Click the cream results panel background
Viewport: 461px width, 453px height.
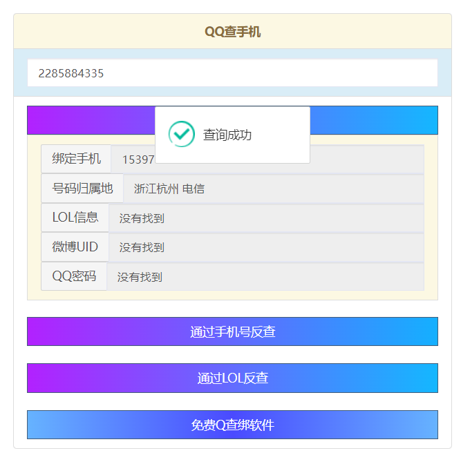click(232, 296)
